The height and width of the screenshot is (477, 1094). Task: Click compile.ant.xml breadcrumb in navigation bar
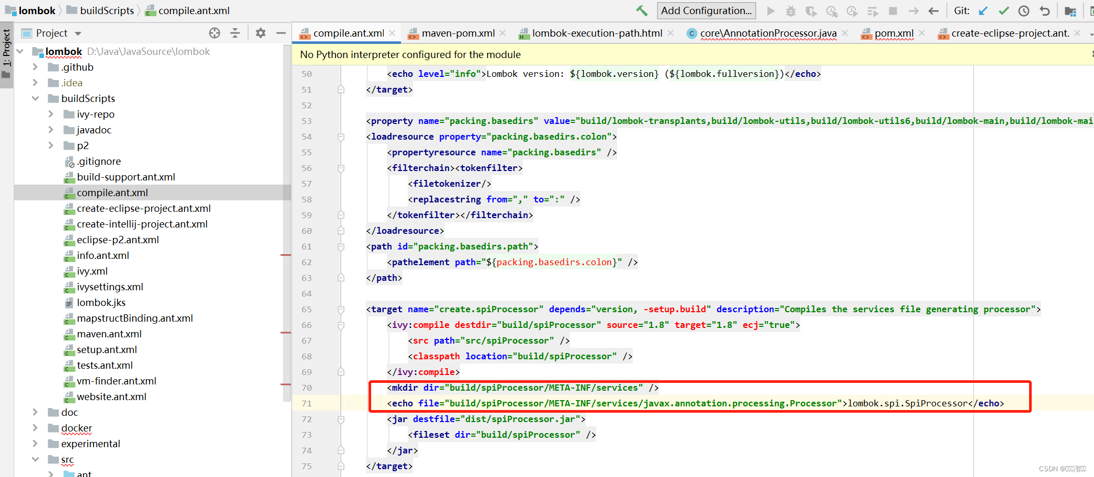coord(187,10)
